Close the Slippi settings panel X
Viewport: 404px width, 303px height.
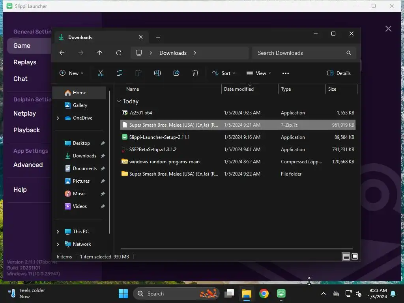[x=388, y=28]
